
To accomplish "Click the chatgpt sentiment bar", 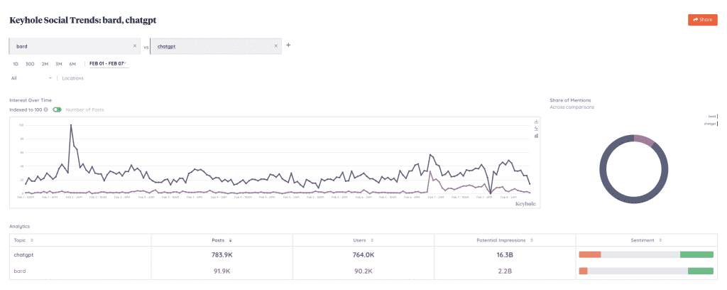I will click(646, 254).
